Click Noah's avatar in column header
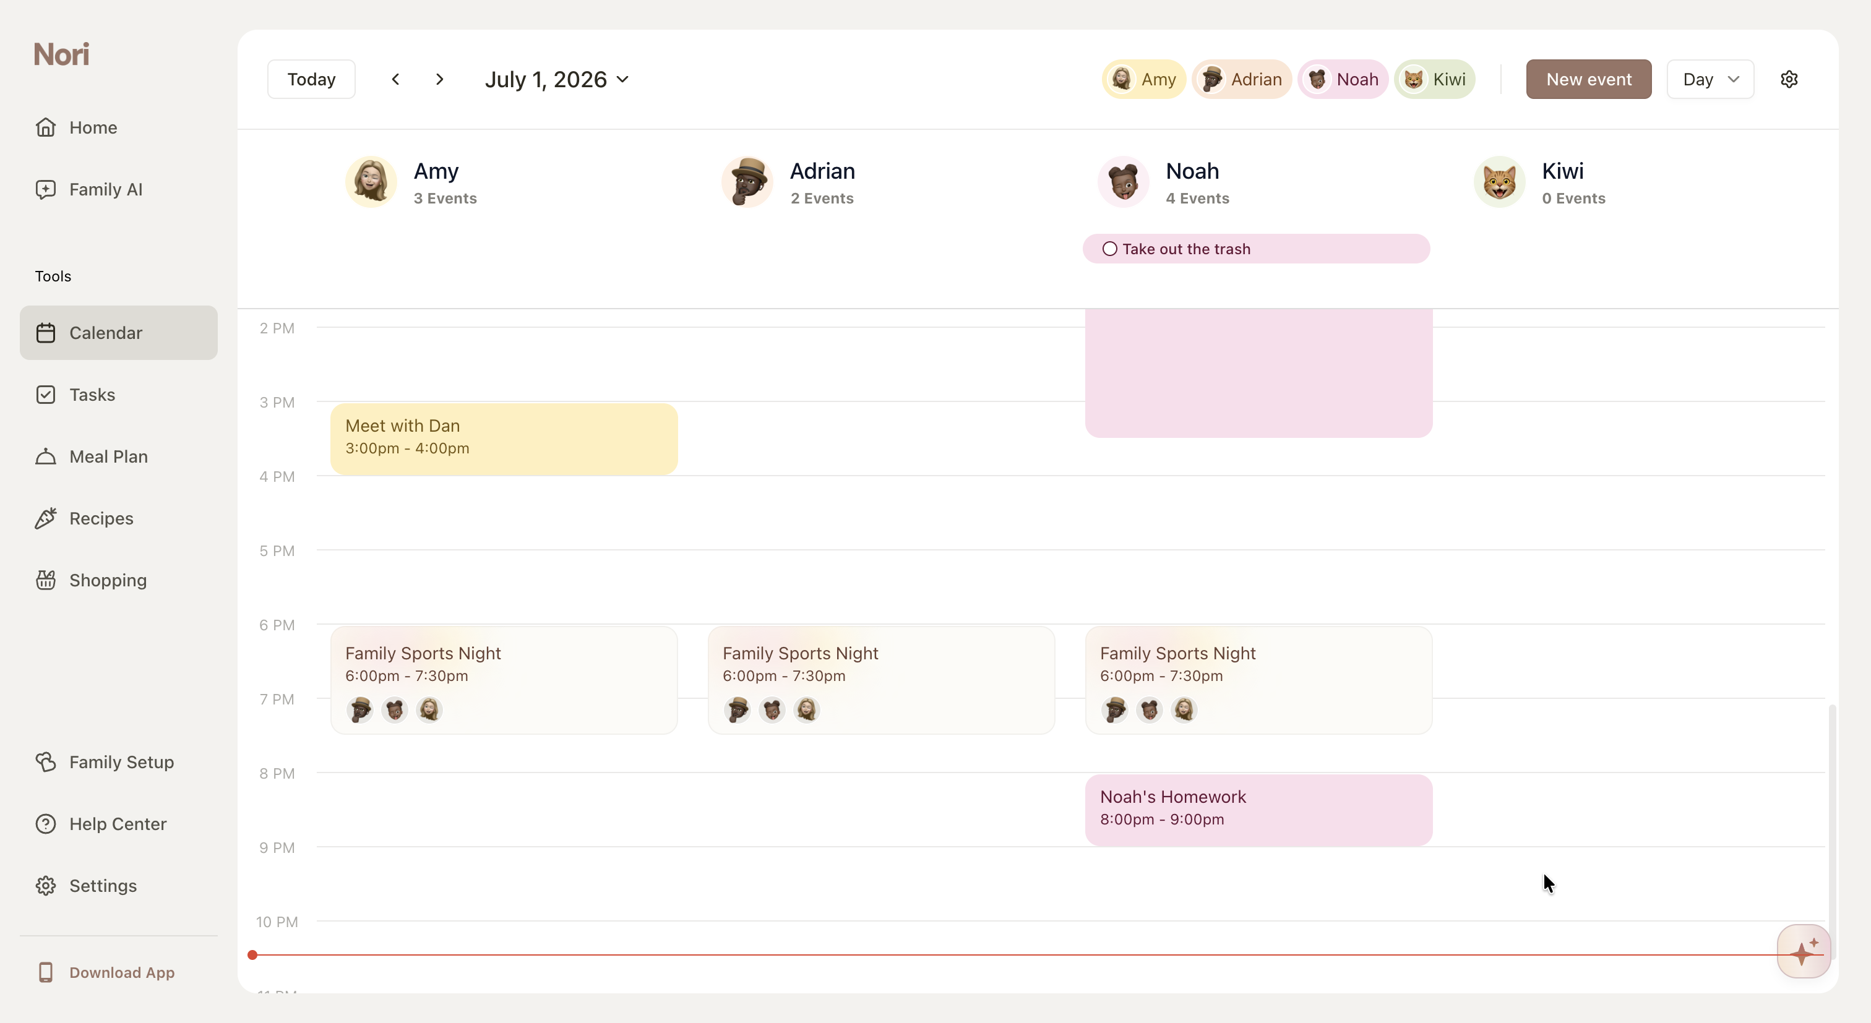Image resolution: width=1871 pixels, height=1023 pixels. tap(1124, 182)
